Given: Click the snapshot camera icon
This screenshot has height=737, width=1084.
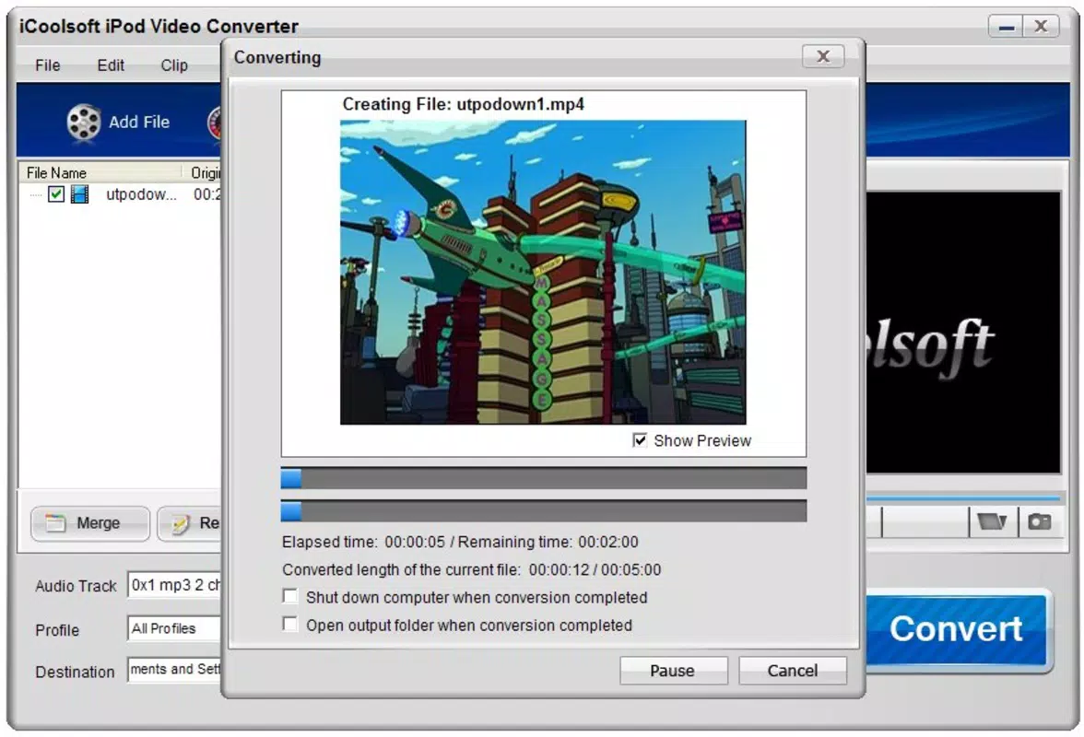Looking at the screenshot, I should click(x=1039, y=521).
